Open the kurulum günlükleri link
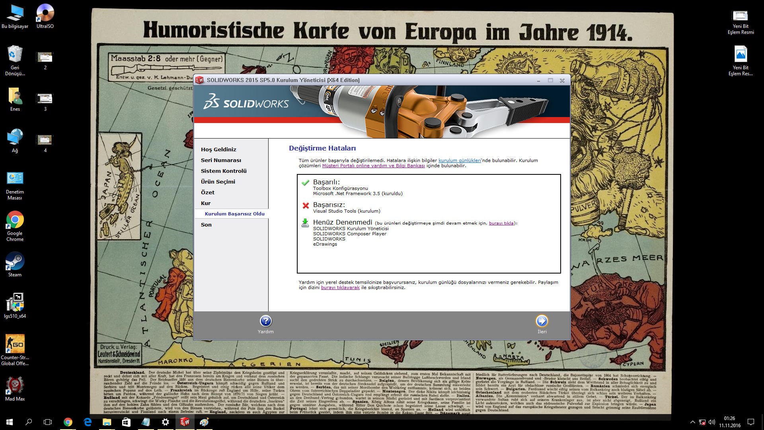This screenshot has height=430, width=764. [x=460, y=160]
